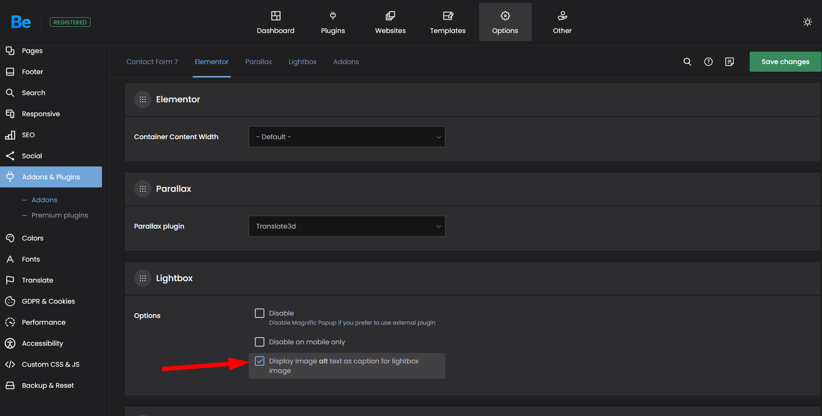Open the Websites section

click(x=390, y=22)
